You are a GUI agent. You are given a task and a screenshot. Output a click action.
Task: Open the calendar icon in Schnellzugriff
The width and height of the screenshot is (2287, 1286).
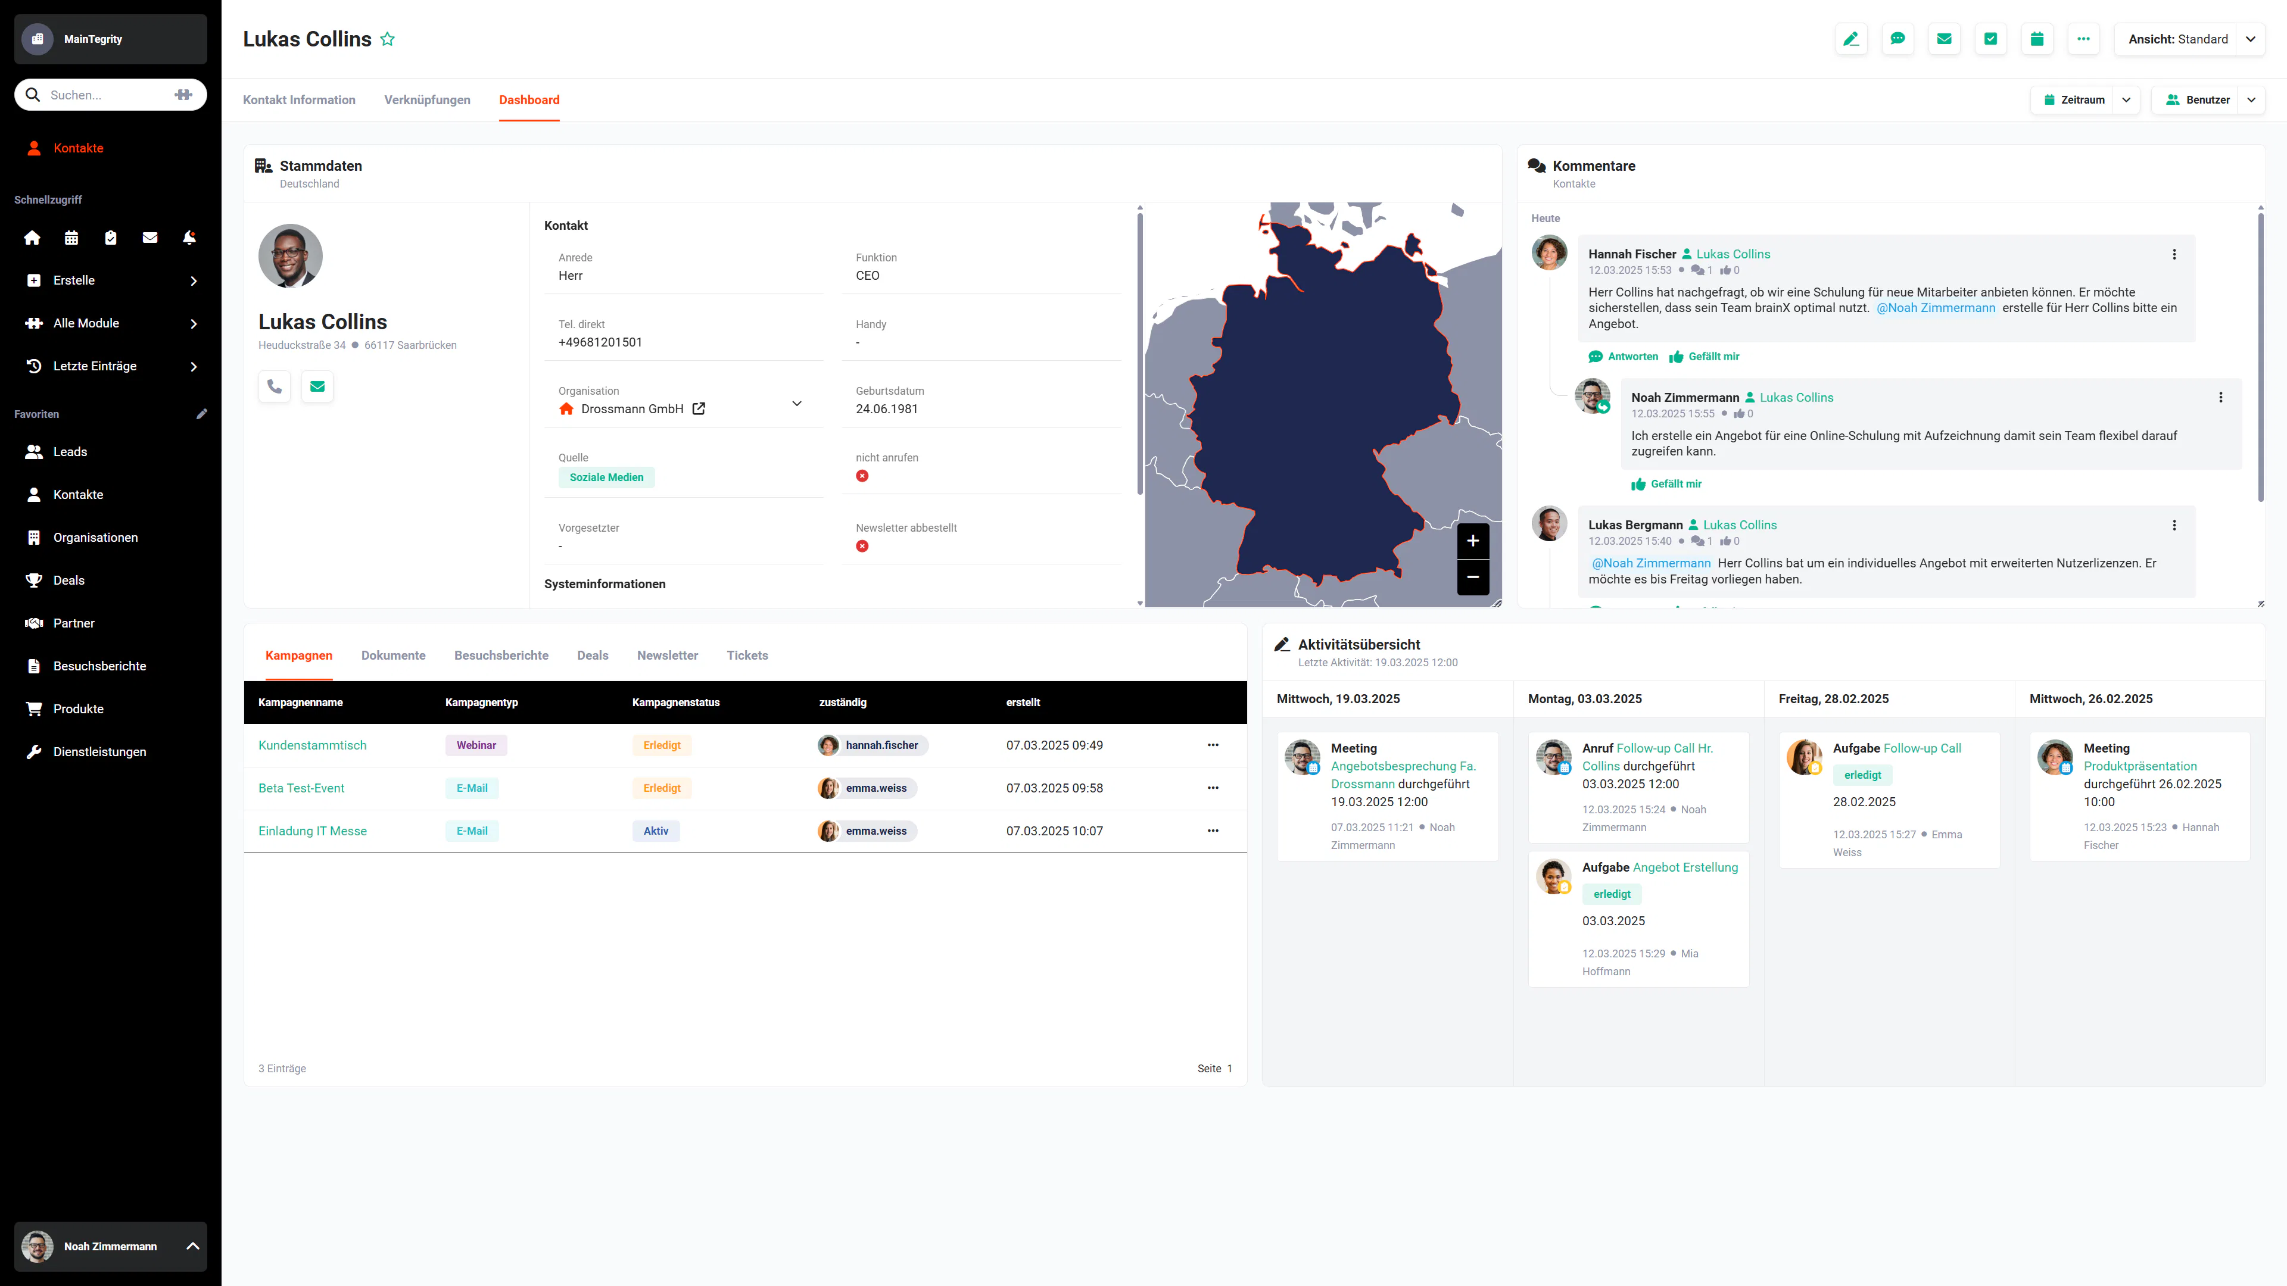[x=71, y=238]
